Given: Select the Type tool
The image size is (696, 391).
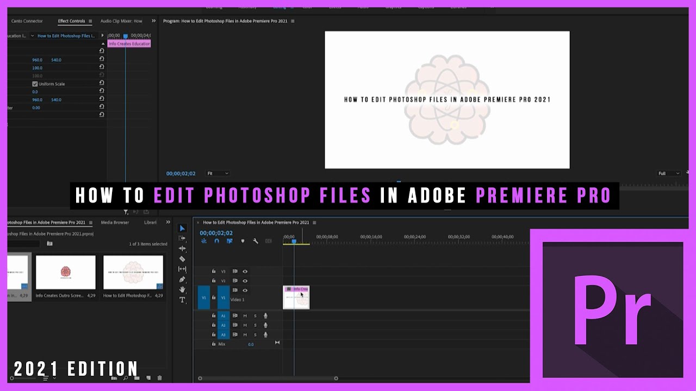Looking at the screenshot, I should (x=182, y=300).
